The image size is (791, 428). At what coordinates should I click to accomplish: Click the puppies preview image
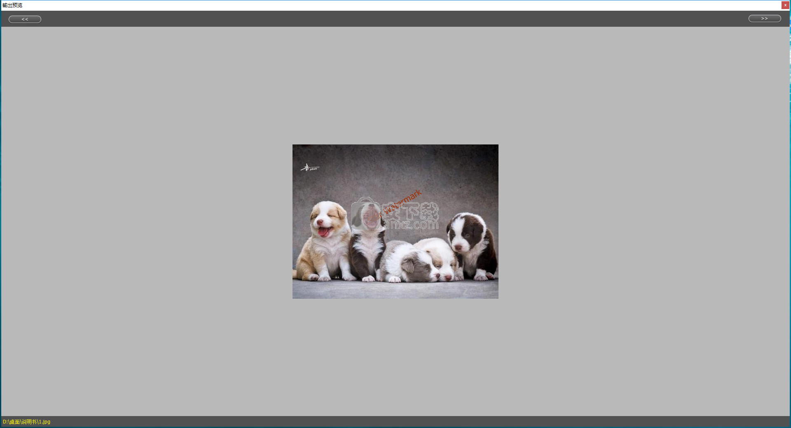[x=395, y=221]
